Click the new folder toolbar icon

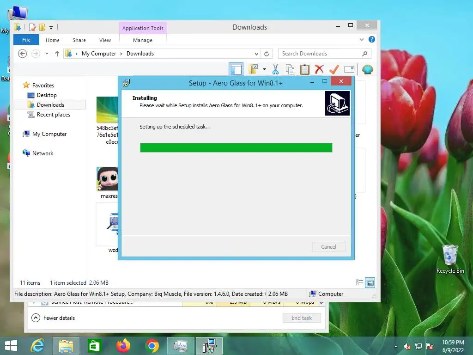(x=254, y=69)
